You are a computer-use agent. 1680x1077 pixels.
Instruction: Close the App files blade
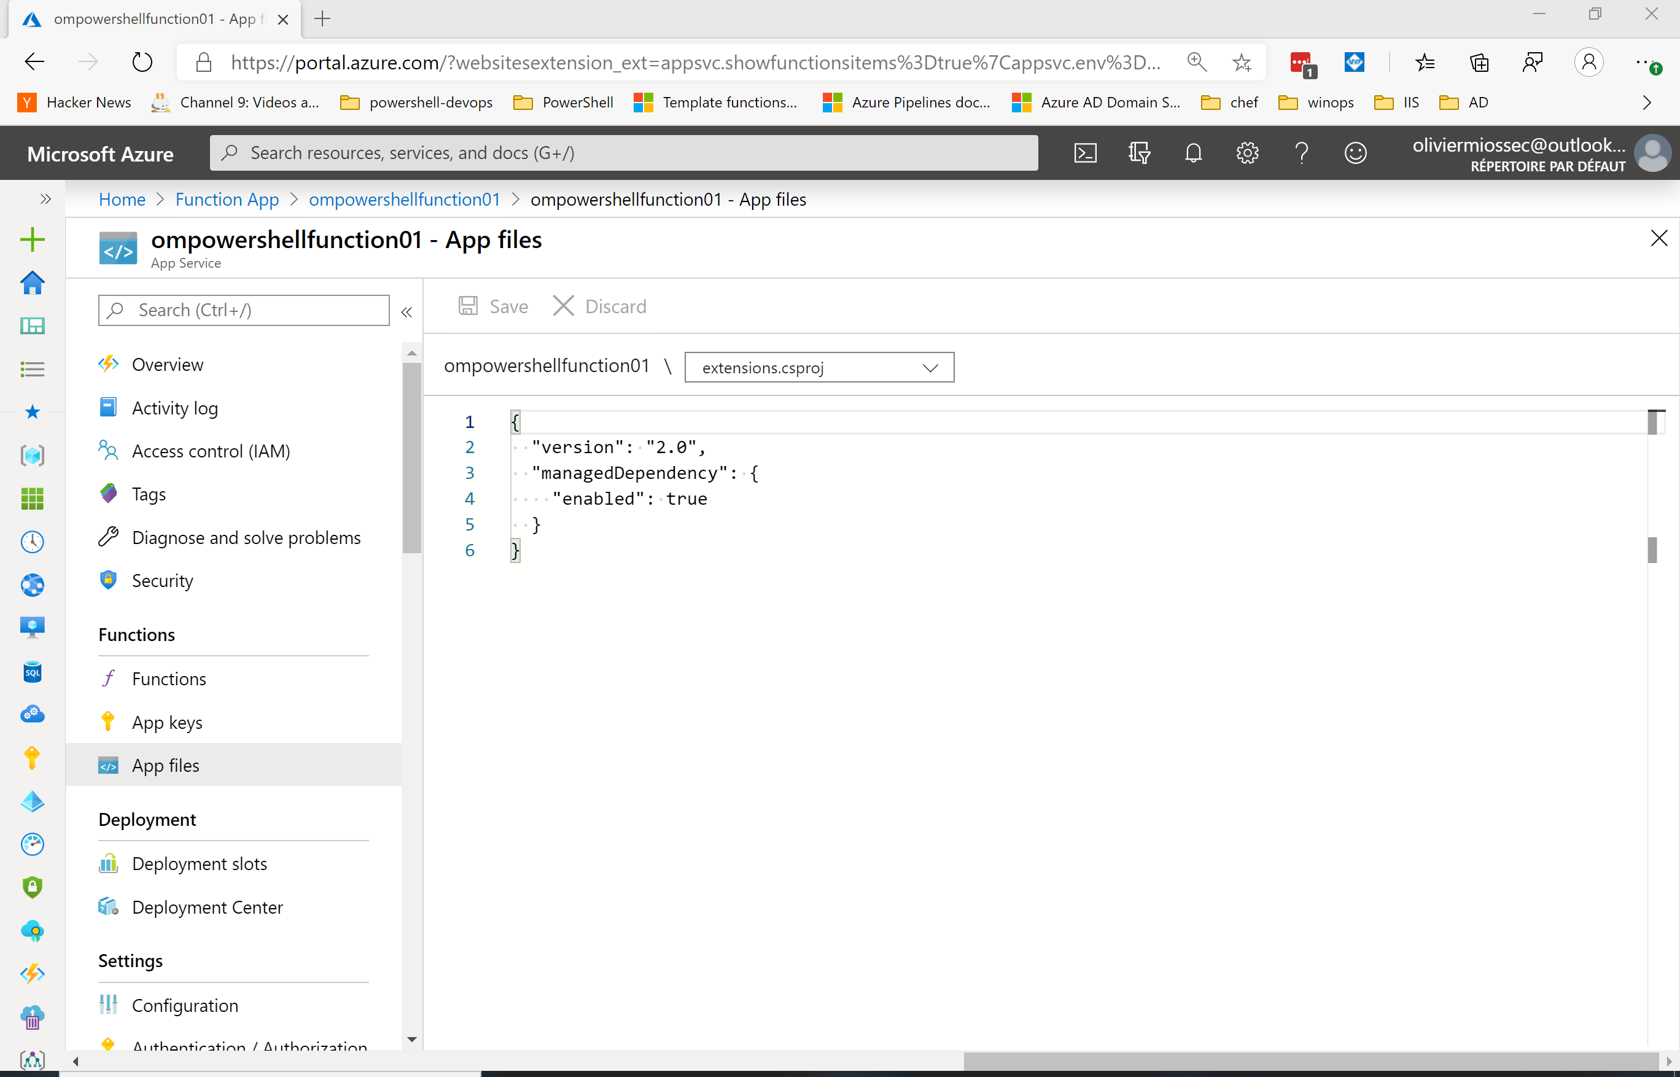tap(1659, 238)
